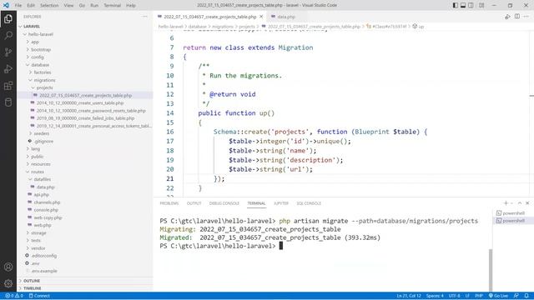Switch to the JUPYTER panel tab
The width and height of the screenshot is (534, 300).
(280, 203)
